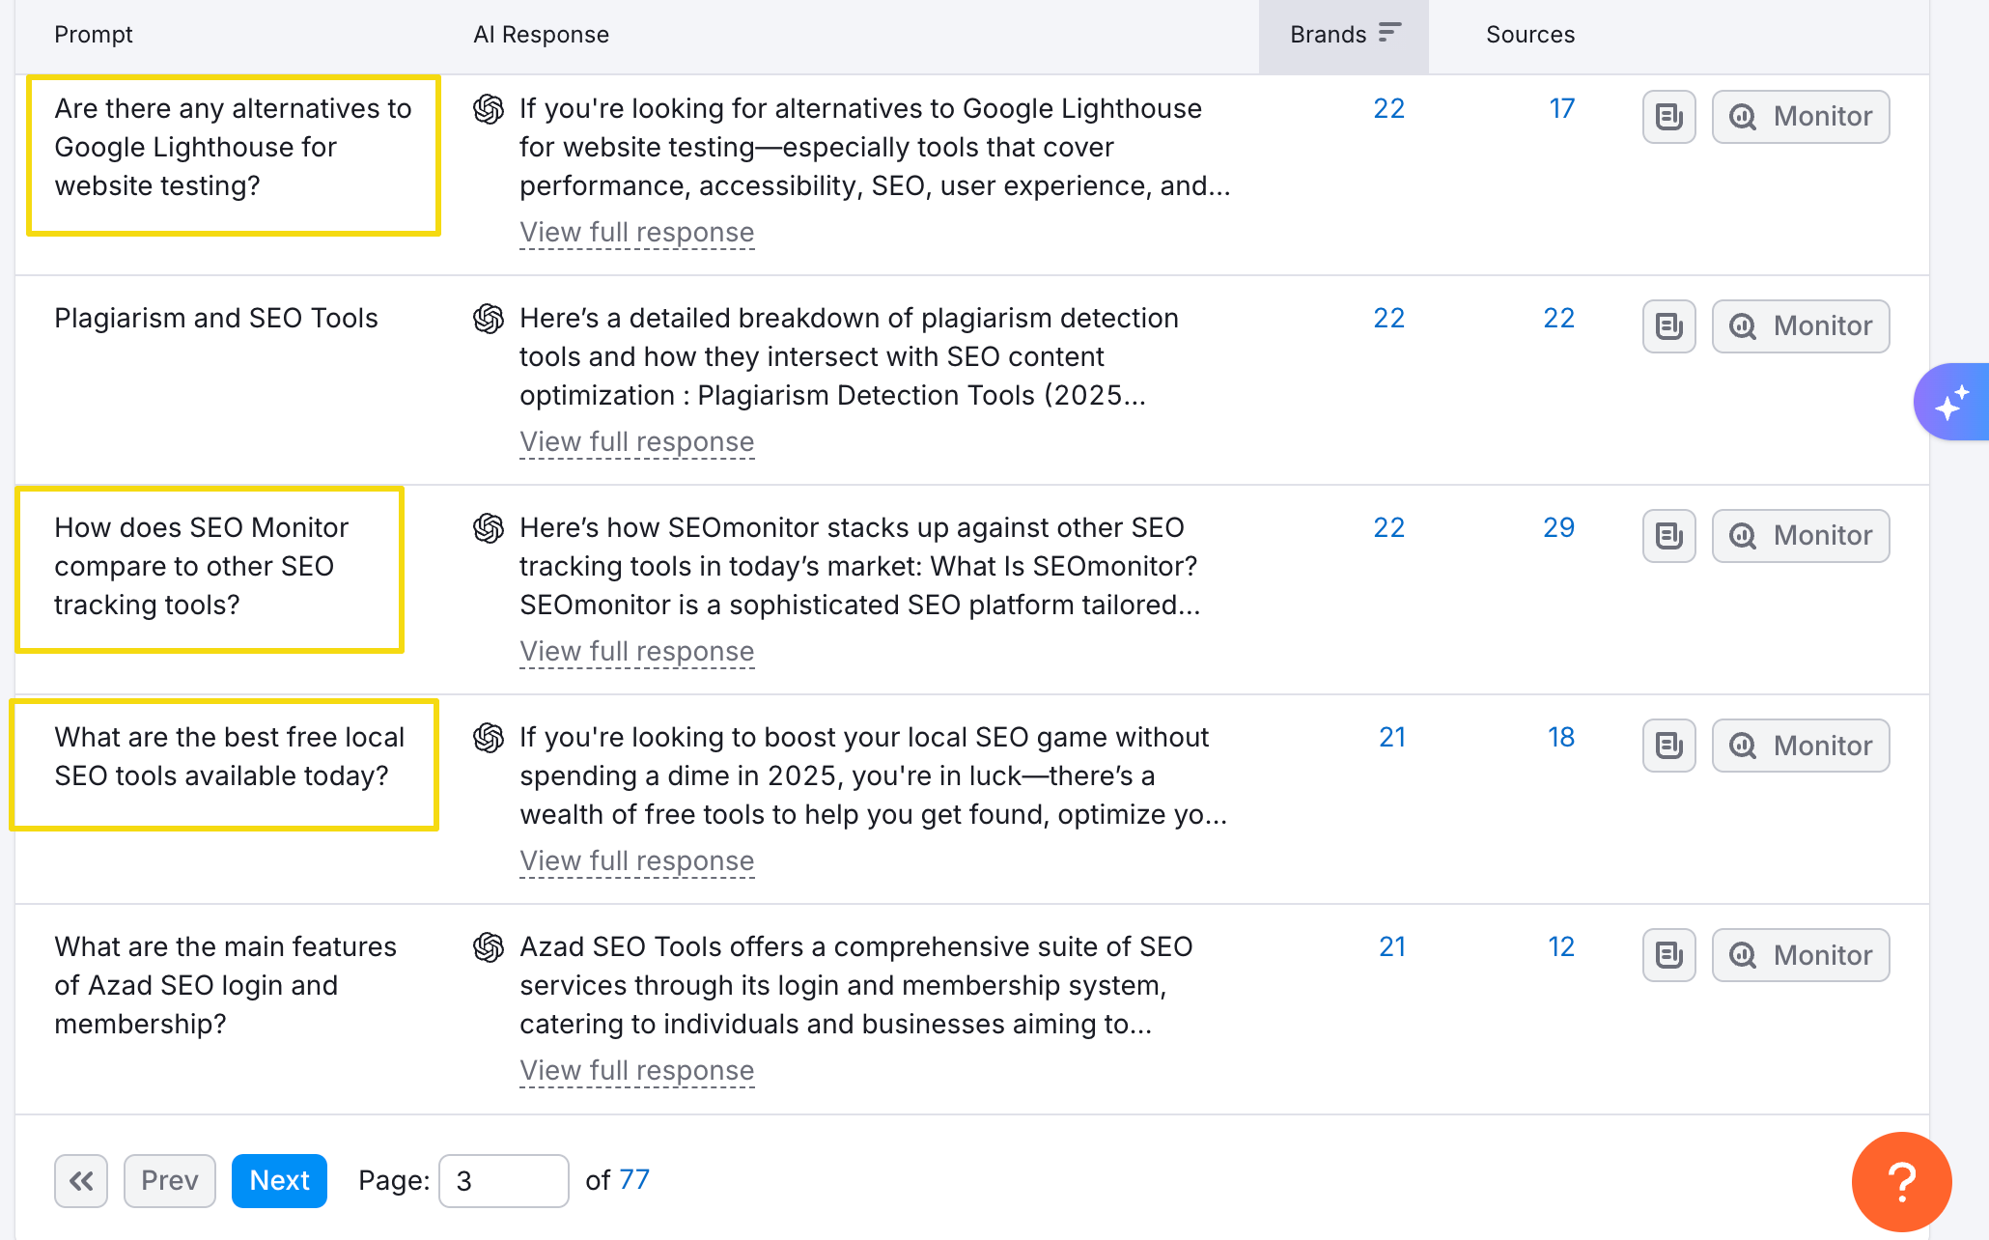Viewport: 1989px width, 1240px height.
Task: Click total pages number 77
Action: click(634, 1179)
